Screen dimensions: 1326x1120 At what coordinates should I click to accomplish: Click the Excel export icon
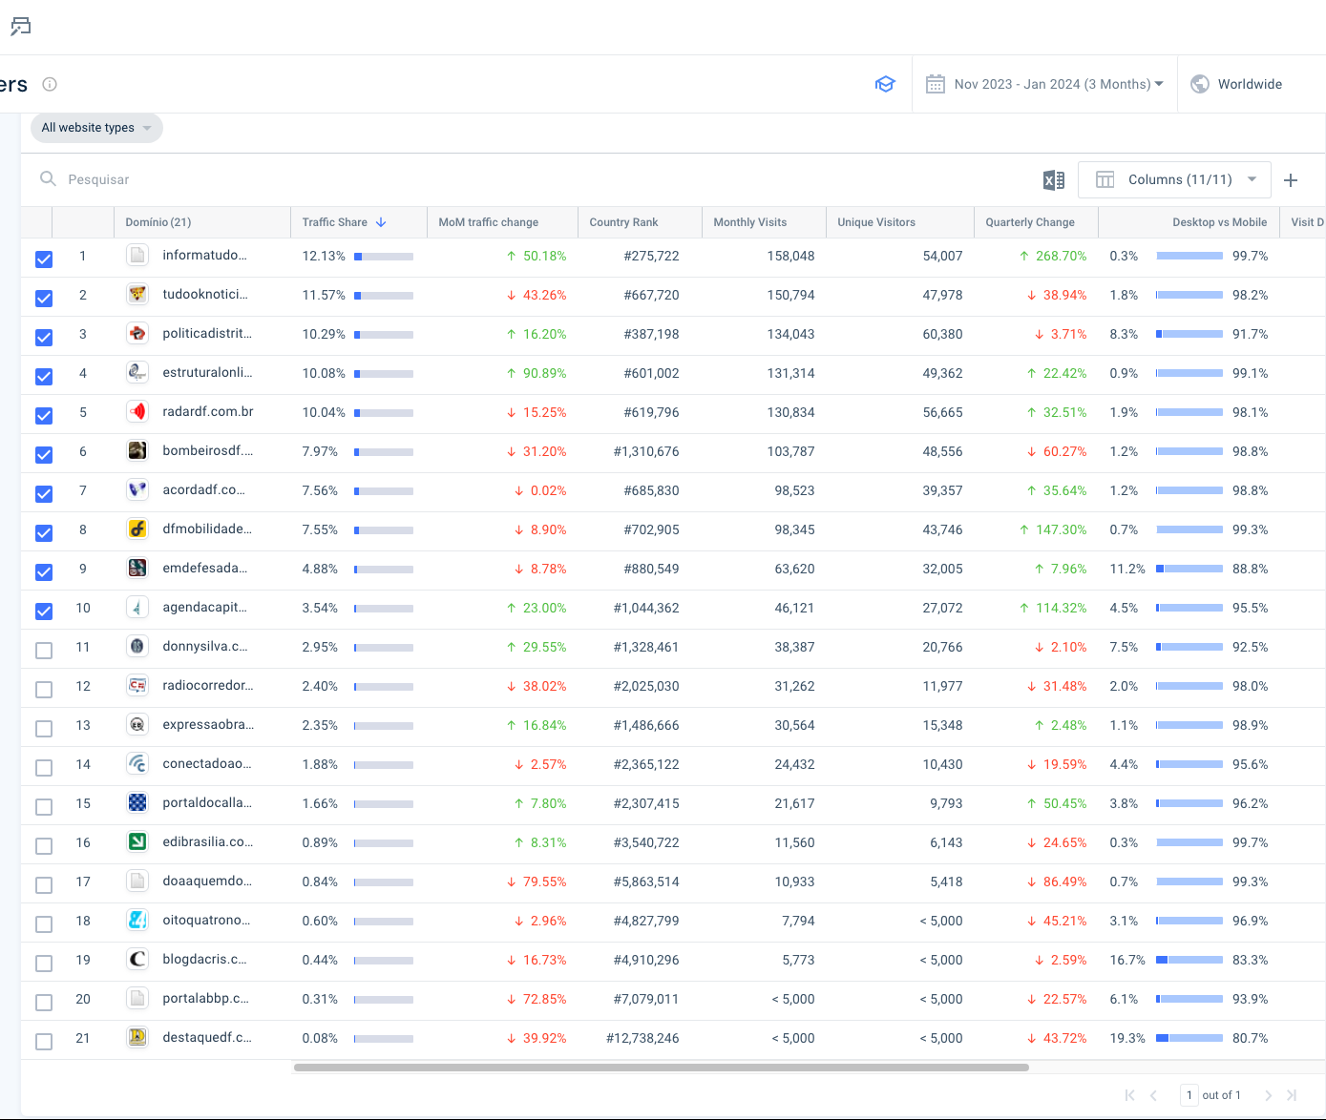point(1053,180)
